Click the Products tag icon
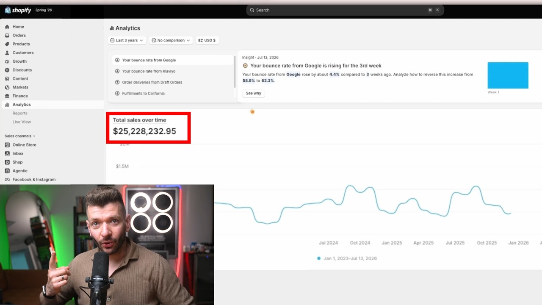 tap(7, 44)
